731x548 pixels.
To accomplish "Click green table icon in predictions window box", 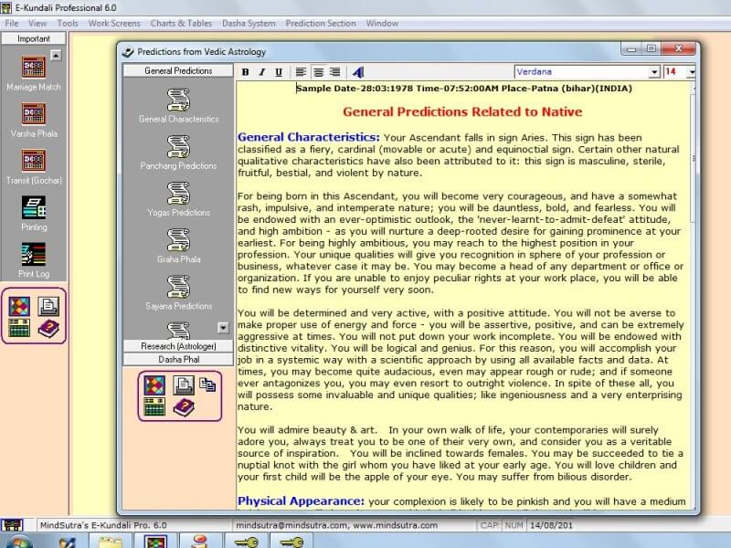I will click(154, 406).
